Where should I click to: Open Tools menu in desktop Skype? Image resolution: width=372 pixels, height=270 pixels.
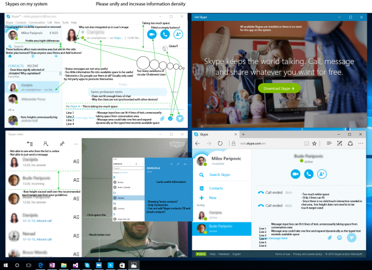tap(66, 23)
